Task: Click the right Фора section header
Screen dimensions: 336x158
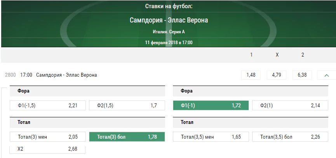Action: tap(251, 91)
